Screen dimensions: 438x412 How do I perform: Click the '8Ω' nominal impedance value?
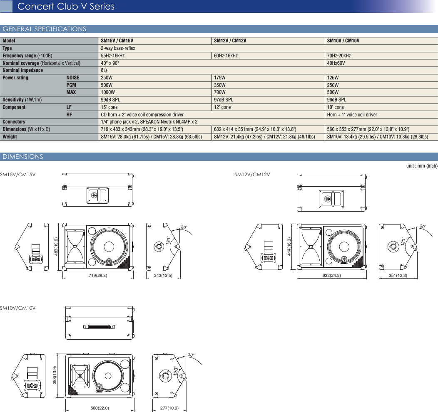tap(104, 70)
